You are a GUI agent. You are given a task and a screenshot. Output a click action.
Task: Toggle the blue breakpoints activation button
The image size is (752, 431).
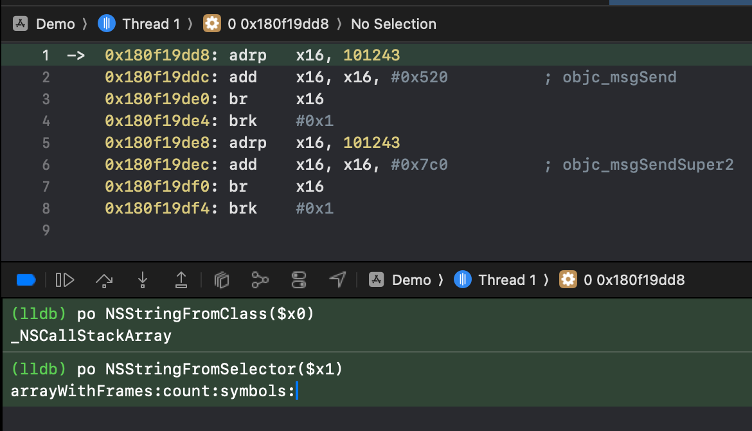(26, 280)
